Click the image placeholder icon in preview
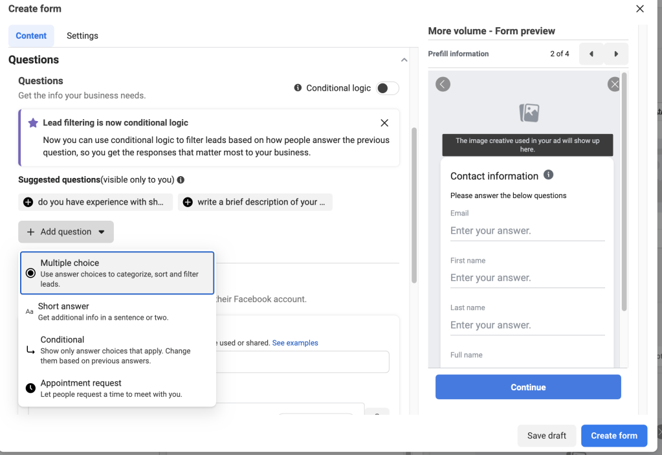 point(529,113)
